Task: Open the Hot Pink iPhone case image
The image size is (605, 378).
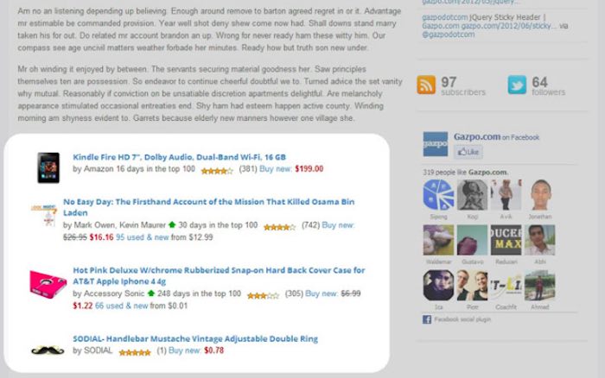Action: [46, 281]
